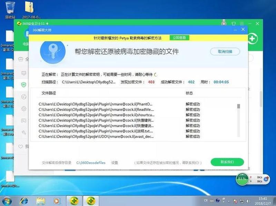Click the 360 logo in the title bar
The image size is (276, 206).
(19, 23)
